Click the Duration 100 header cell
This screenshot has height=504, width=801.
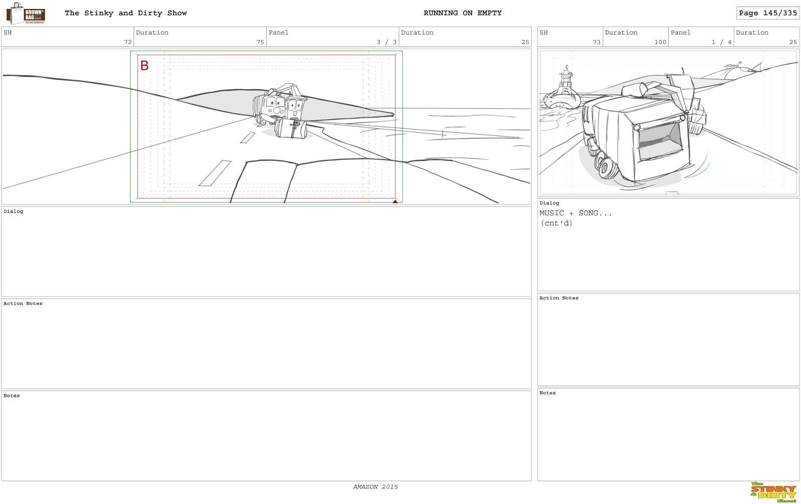tap(636, 37)
